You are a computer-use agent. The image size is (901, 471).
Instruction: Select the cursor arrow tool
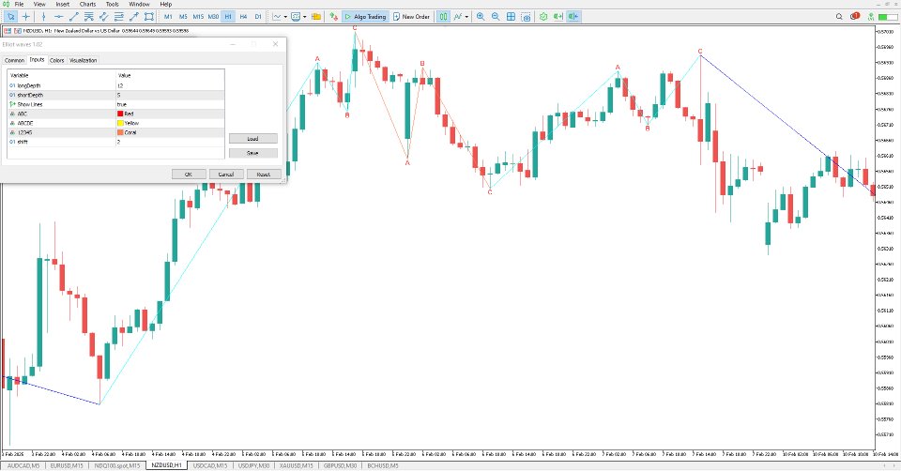(10, 17)
